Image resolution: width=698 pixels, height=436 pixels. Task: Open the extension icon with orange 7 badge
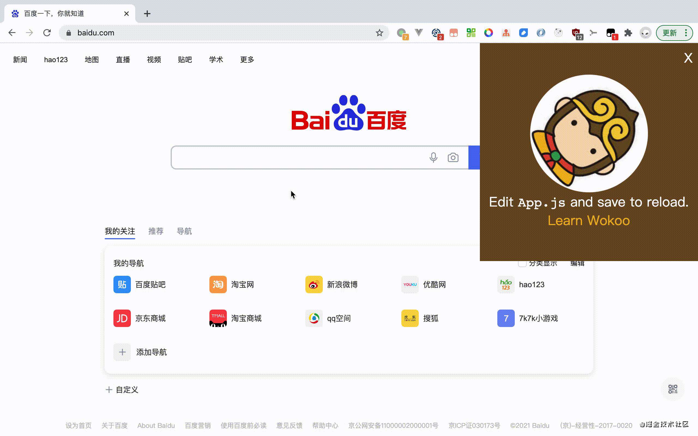click(402, 33)
